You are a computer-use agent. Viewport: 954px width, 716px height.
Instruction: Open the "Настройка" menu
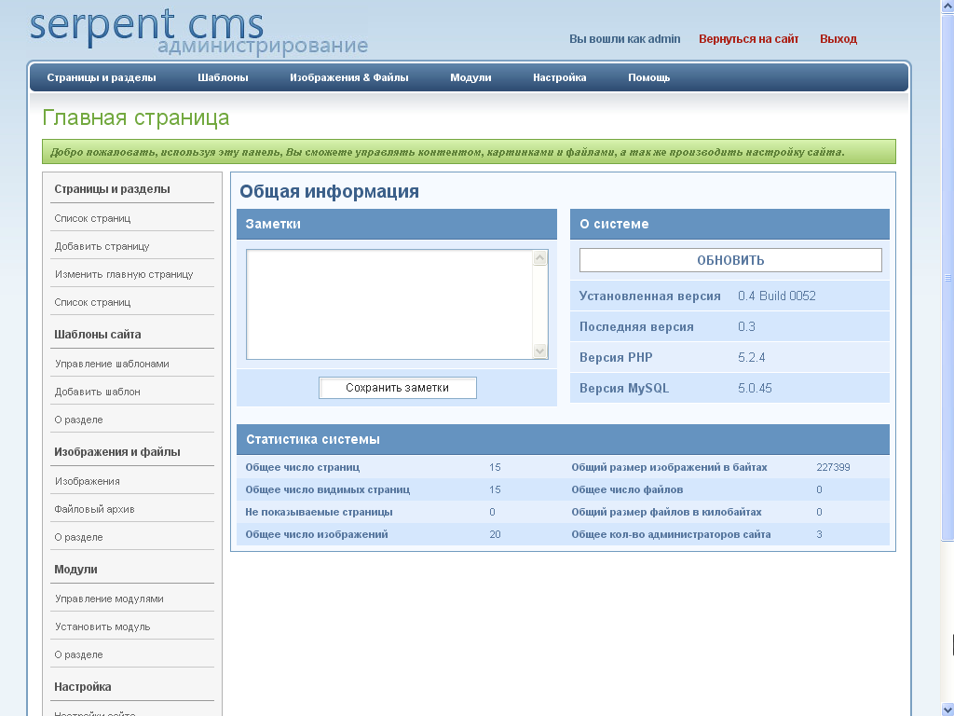(x=559, y=77)
